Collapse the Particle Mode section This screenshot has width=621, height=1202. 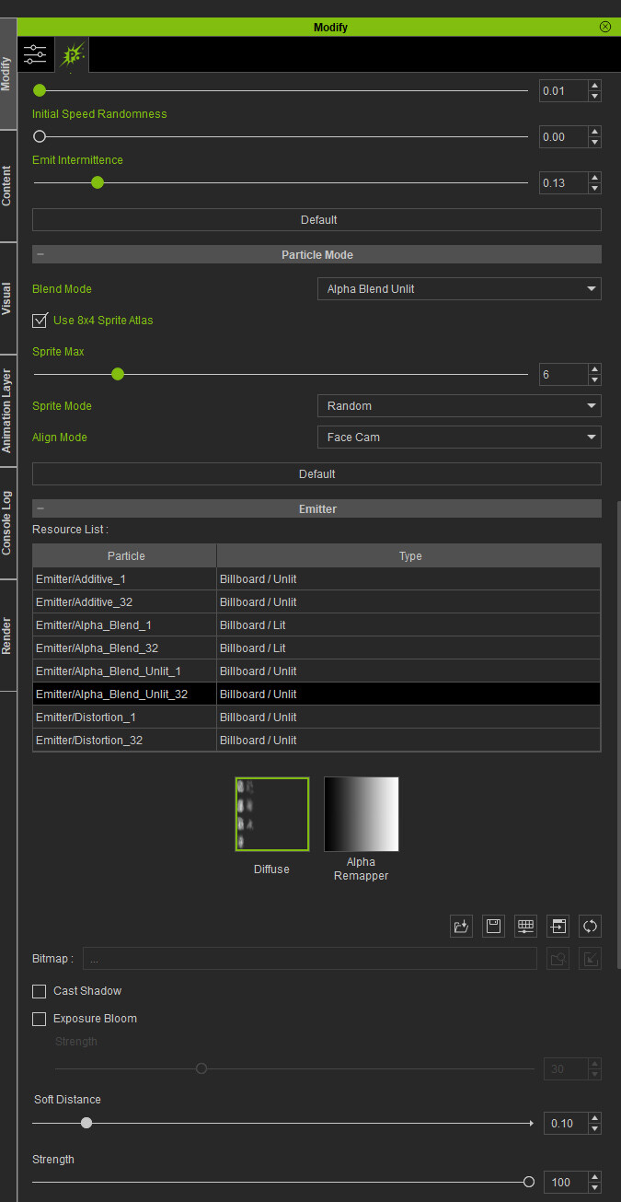point(40,255)
